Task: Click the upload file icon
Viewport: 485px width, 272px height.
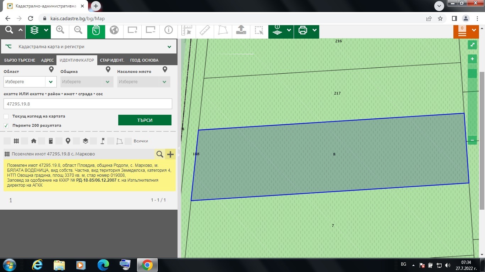Action: (241, 30)
